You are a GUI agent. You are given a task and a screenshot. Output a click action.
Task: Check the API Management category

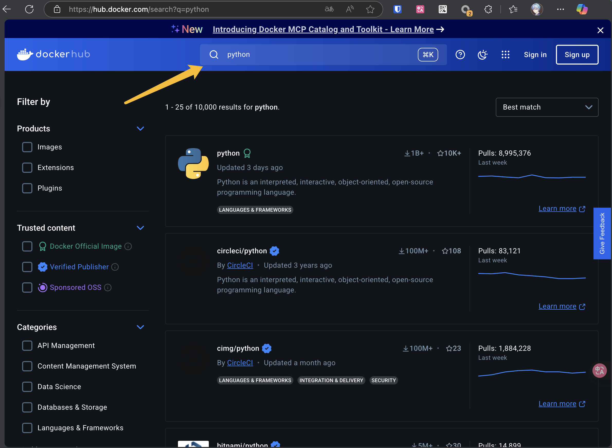(27, 345)
